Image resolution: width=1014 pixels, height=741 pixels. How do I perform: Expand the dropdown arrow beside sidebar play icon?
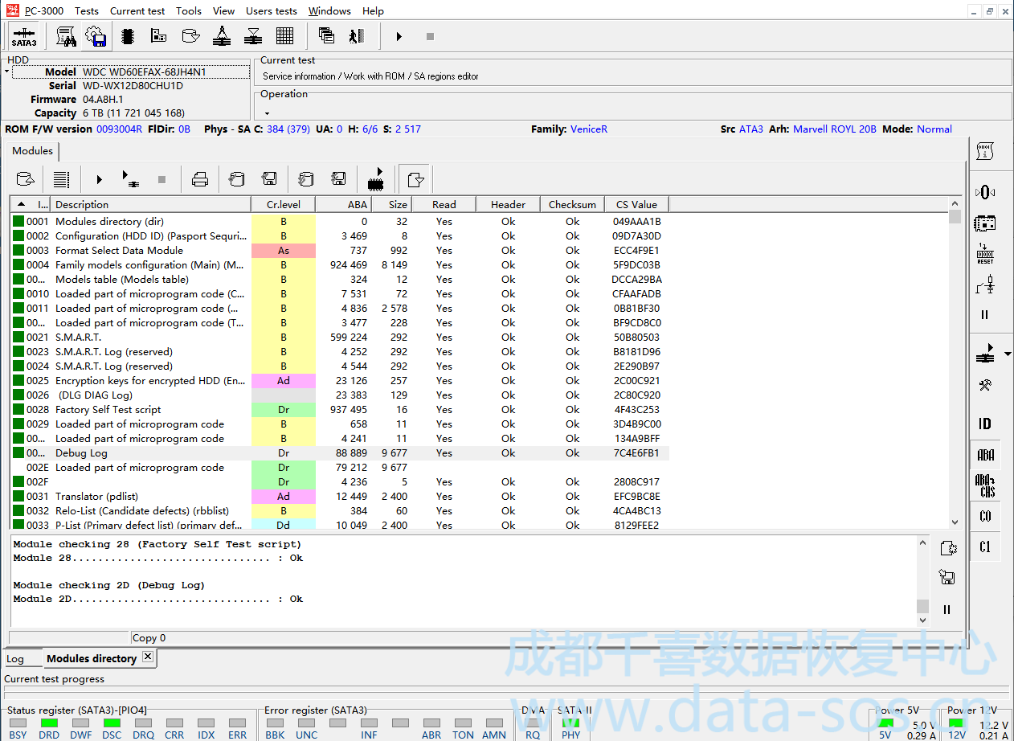click(1008, 354)
